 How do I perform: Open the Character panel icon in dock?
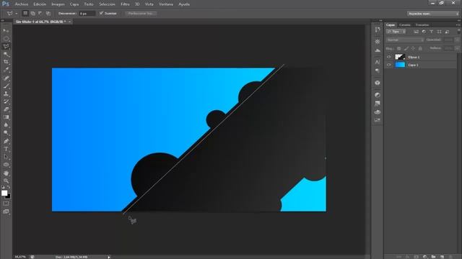pyautogui.click(x=378, y=62)
